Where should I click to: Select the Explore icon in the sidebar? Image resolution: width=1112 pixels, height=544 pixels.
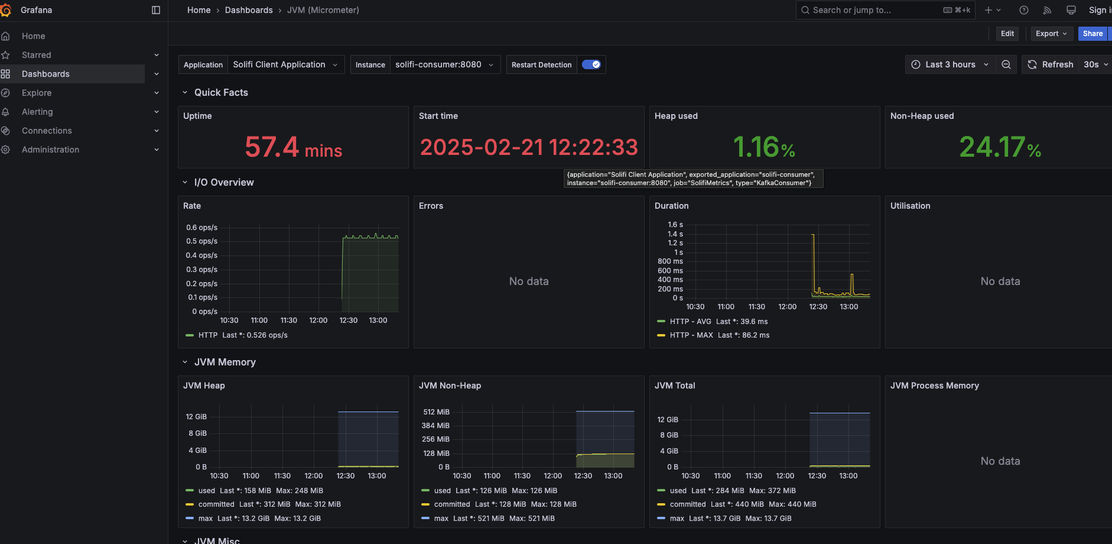tap(6, 93)
